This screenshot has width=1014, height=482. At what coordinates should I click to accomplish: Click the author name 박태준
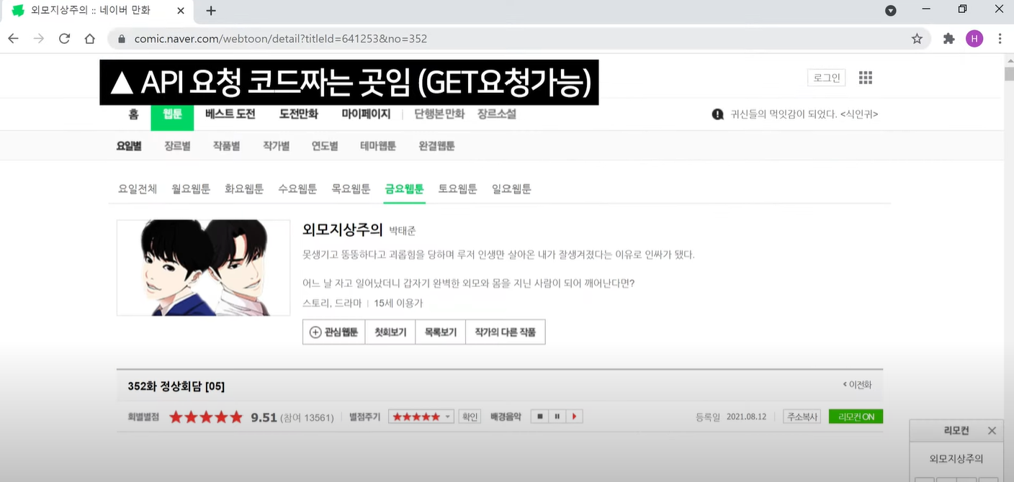coord(403,231)
